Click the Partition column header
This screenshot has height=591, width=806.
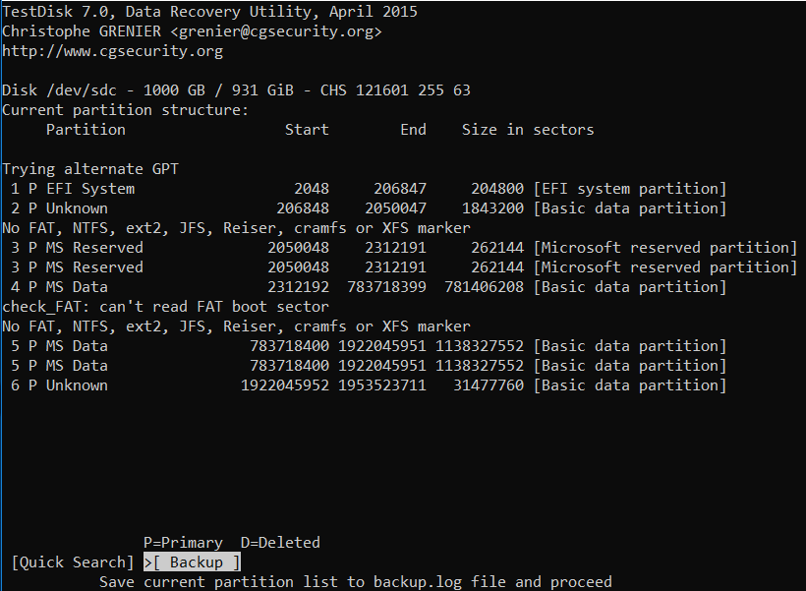[86, 130]
